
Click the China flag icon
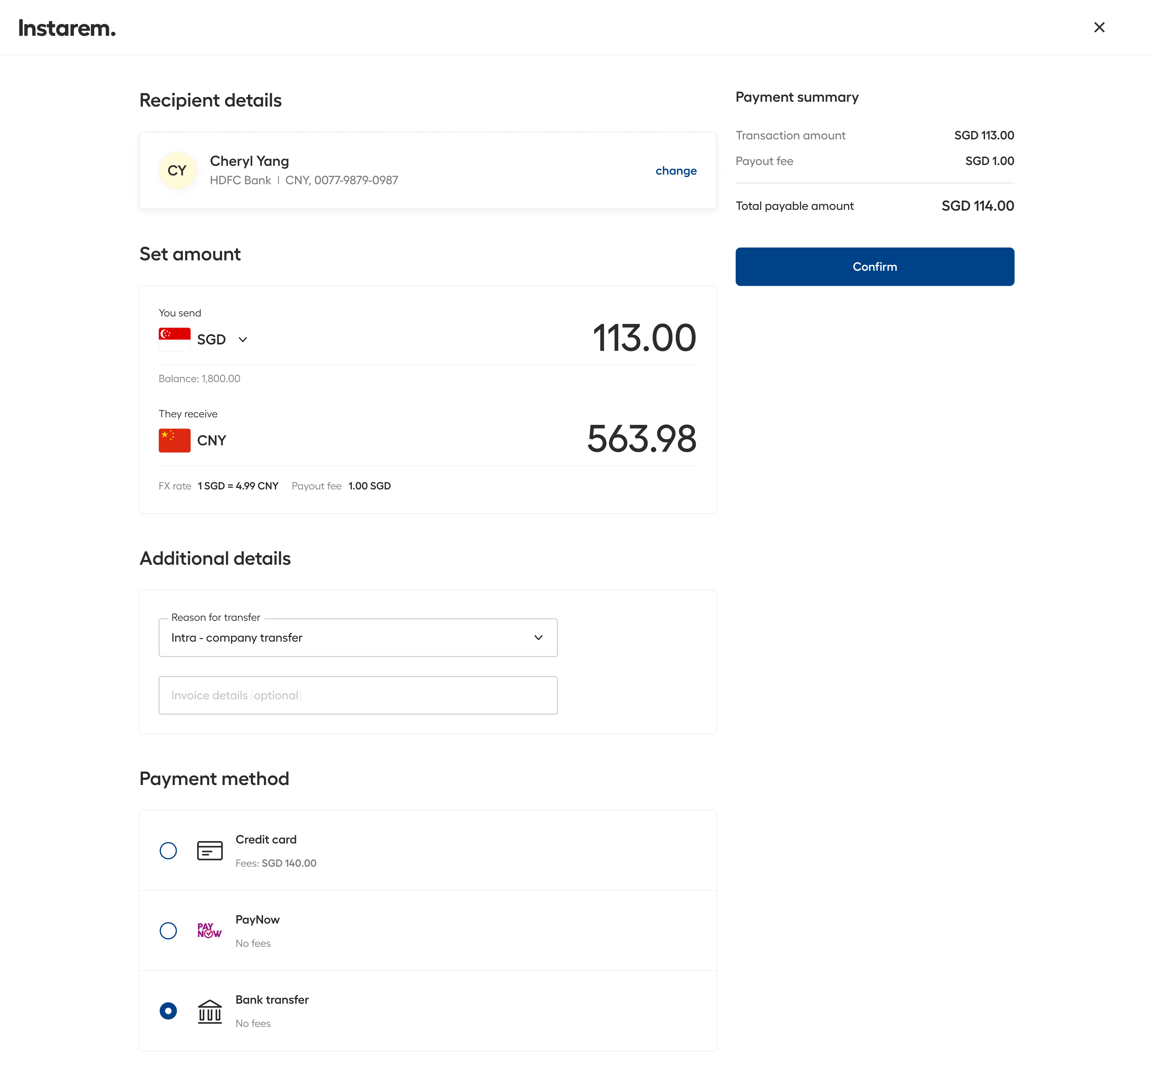tap(174, 440)
